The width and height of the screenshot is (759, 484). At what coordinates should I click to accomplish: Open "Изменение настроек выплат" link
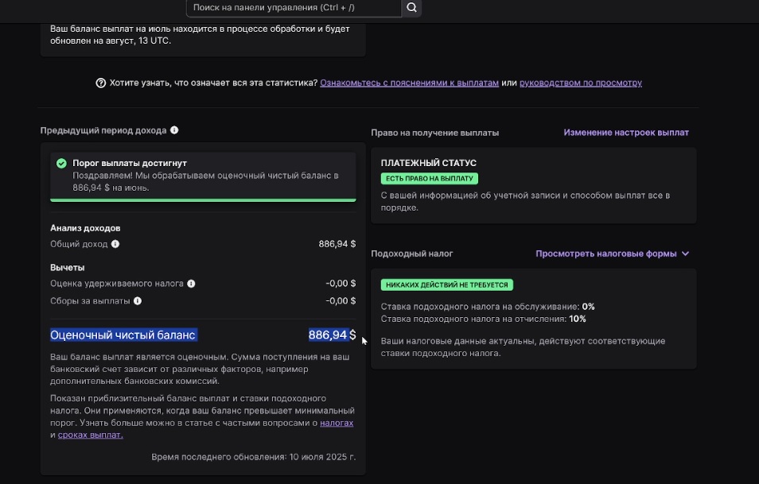626,133
